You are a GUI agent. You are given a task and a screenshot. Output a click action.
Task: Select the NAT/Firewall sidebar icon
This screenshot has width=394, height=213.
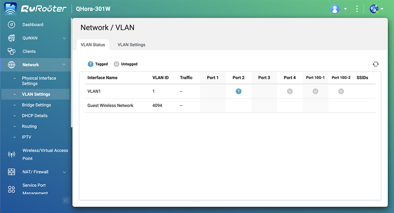point(12,172)
